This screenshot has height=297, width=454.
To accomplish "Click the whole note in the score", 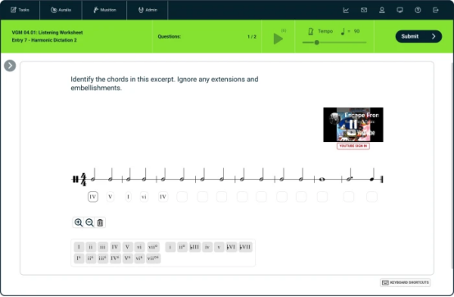I will 322,180.
